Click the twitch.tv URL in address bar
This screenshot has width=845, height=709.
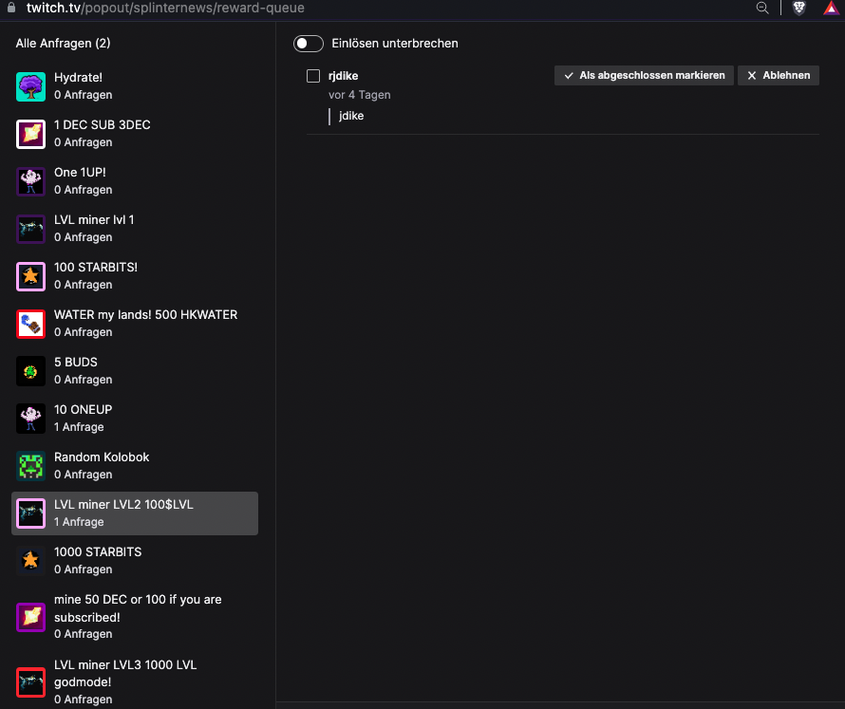pos(165,9)
